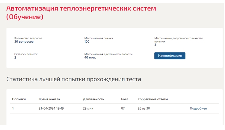
Task: Click the 30 вопросов value
Action: pos(24,42)
